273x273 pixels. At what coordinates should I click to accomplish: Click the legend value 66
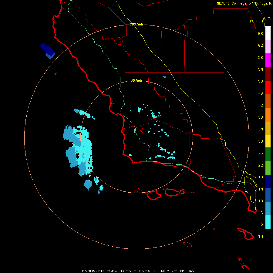[261, 33]
